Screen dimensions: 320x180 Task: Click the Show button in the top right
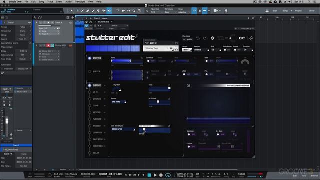click(312, 11)
